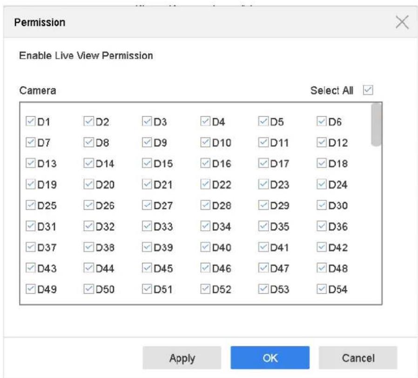Image resolution: width=418 pixels, height=378 pixels.
Task: Clear the checkmark on D54
Action: (322, 289)
